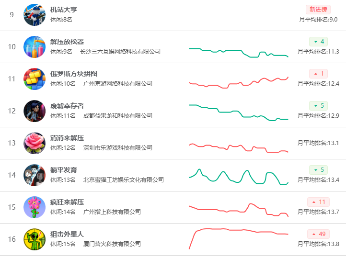Click 厦门营火科技有限公司 company name
The height and width of the screenshot is (258, 346).
point(112,244)
